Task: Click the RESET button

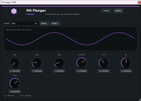Action: tap(118, 11)
